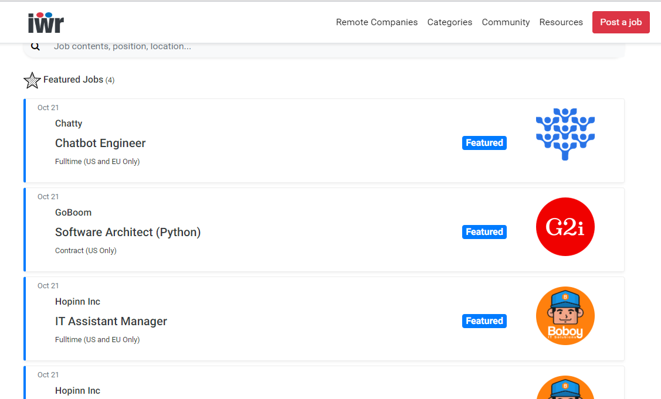
Task: Select the Chatty company name
Action: point(69,124)
